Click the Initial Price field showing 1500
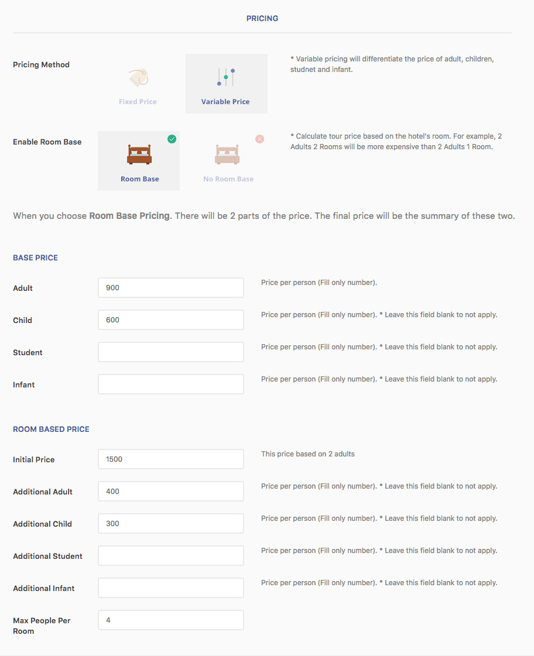The image size is (534, 656). pyautogui.click(x=170, y=459)
